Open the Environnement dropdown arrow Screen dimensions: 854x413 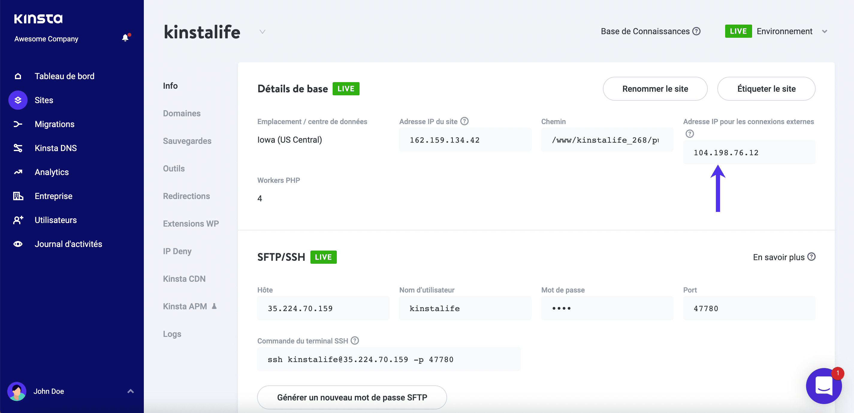825,31
